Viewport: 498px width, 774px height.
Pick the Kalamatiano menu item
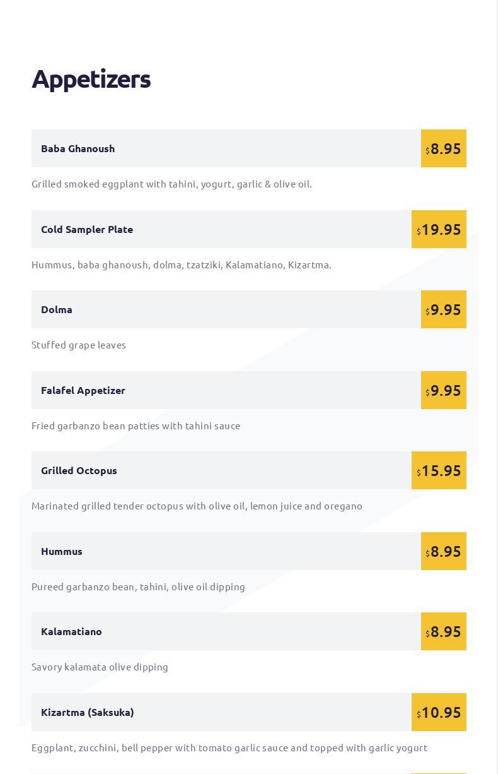pyautogui.click(x=71, y=631)
